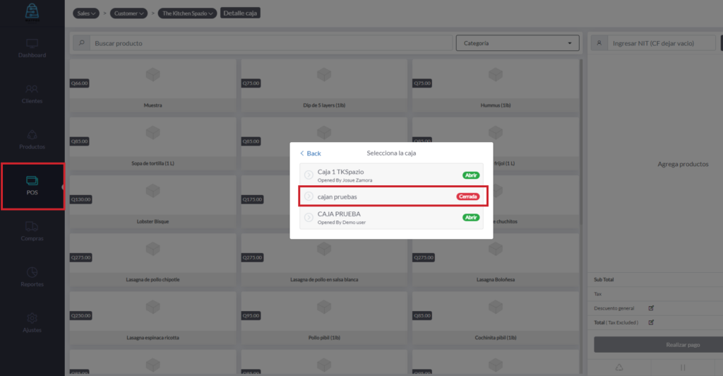
Task: Open The Kitchen Spazio breadcrumb dropdown
Action: (188, 13)
